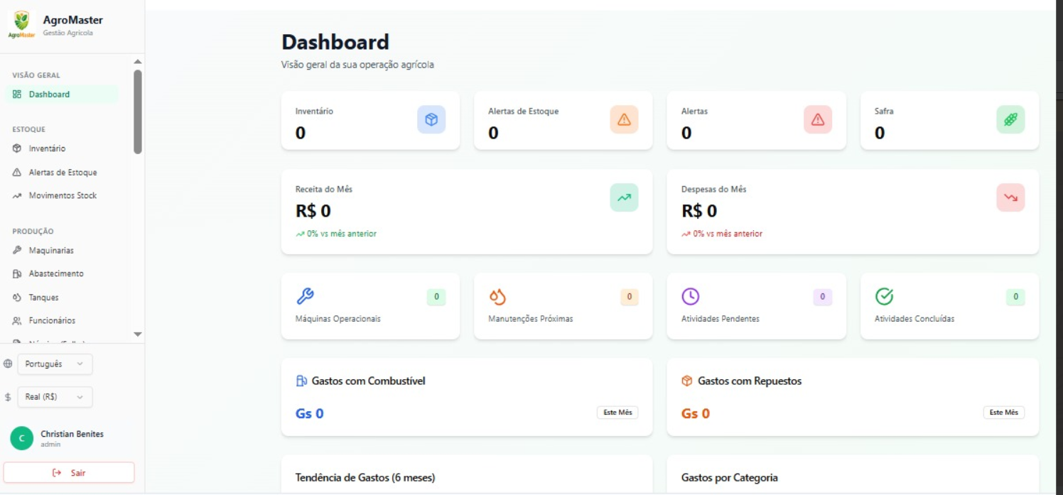Click the Atividades Concluídas check icon

[x=884, y=296]
